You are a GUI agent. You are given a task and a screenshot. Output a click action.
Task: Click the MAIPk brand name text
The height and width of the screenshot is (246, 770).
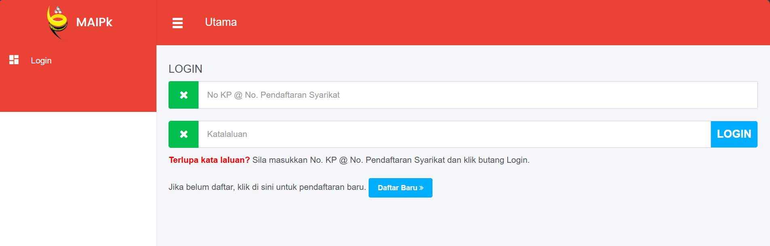94,22
